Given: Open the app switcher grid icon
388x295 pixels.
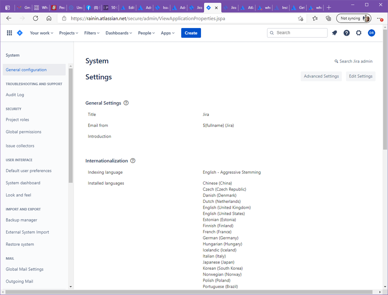Looking at the screenshot, I should (x=9, y=33).
